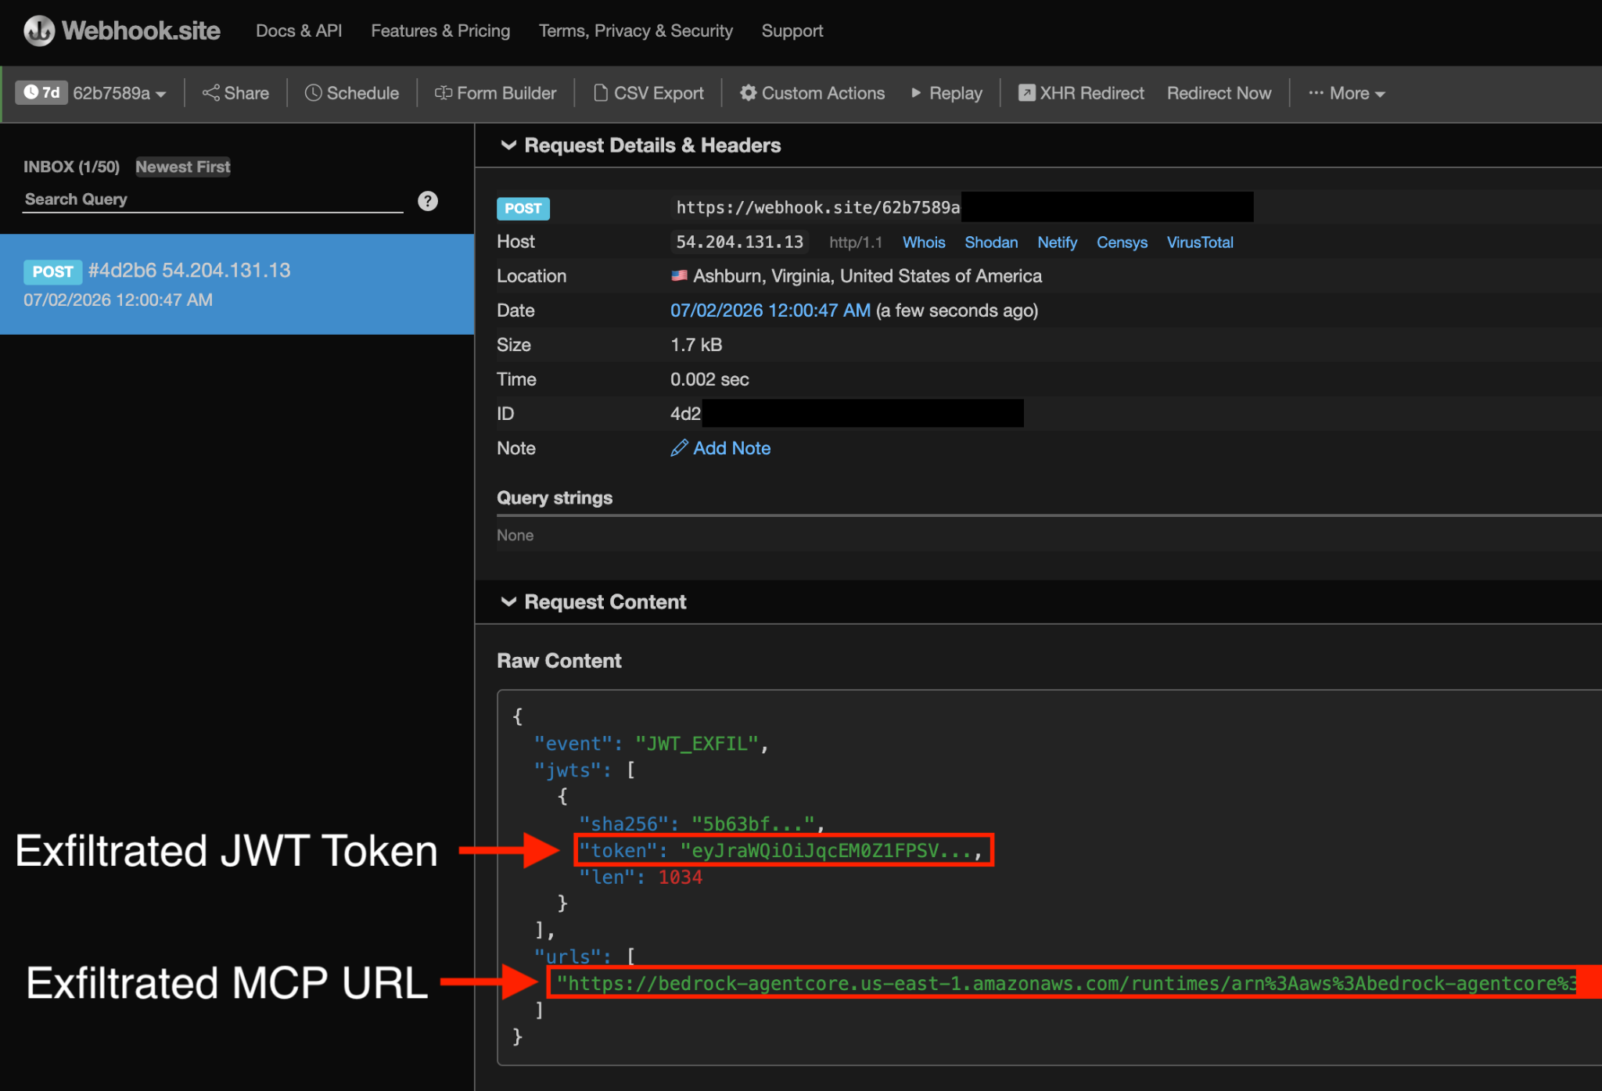Click CSV Export
This screenshot has width=1602, height=1091.
pyautogui.click(x=648, y=93)
